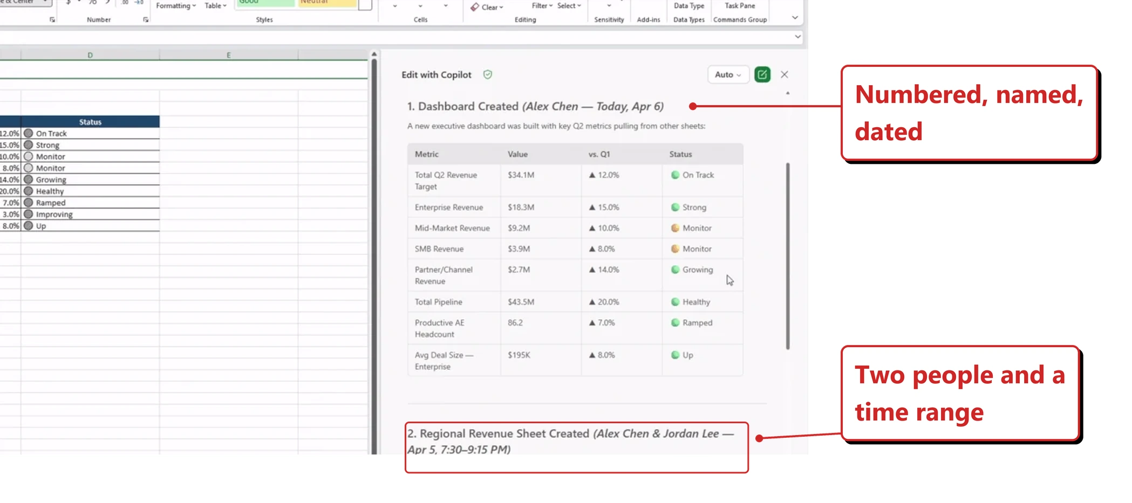Select column E header
Viewport: 1132px width, 503px height.
pos(229,55)
